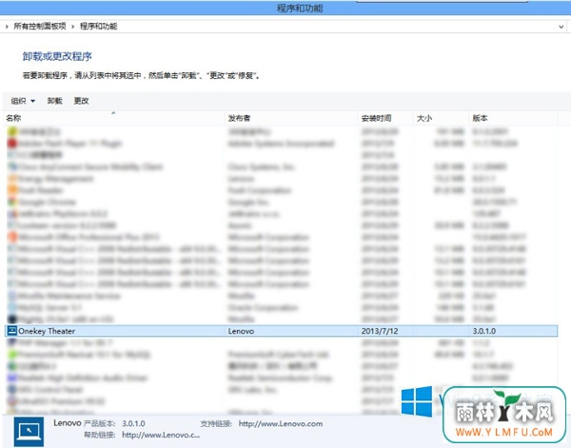The height and width of the screenshot is (448, 571).
Task: Select the Onekey Theater row name
Action: click(x=47, y=331)
